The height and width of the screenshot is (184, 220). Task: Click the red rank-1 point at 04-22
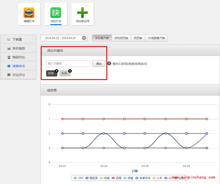pyautogui.click(x=63, y=119)
